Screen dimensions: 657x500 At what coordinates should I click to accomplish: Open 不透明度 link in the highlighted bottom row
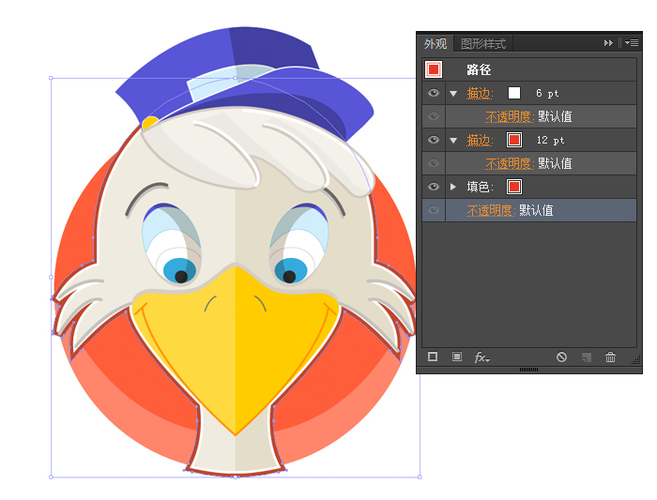point(491,211)
